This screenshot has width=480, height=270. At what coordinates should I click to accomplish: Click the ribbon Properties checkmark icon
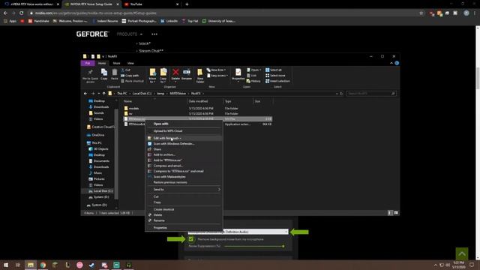tap(238, 72)
